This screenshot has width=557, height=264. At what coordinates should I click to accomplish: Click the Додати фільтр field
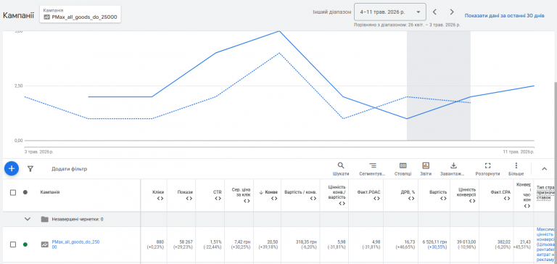pyautogui.click(x=70, y=169)
